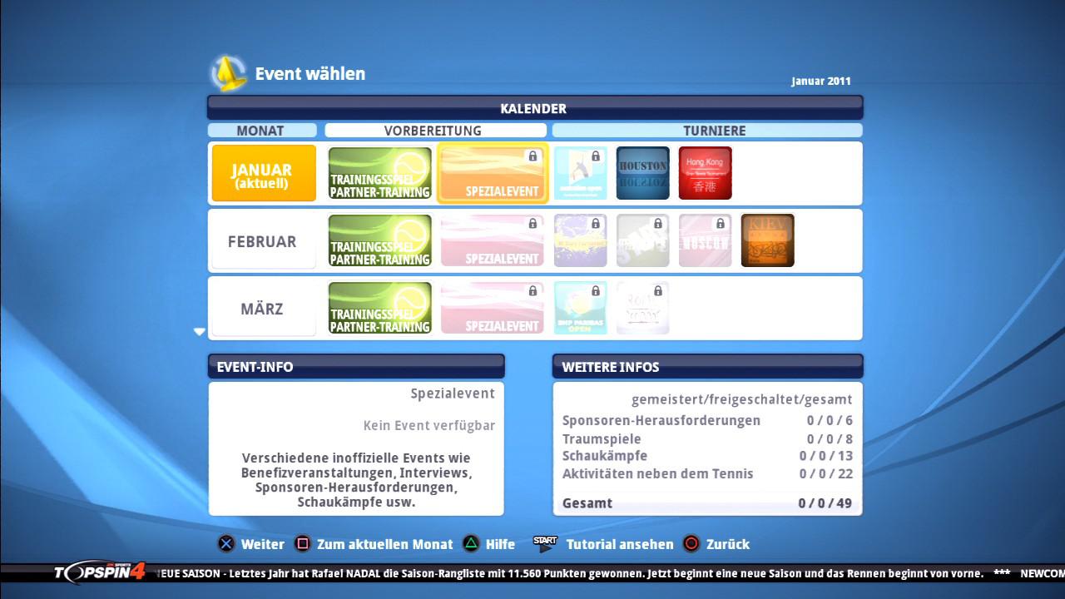Click the Top Spin 4 logo
This screenshot has height=599, width=1065.
100,572
